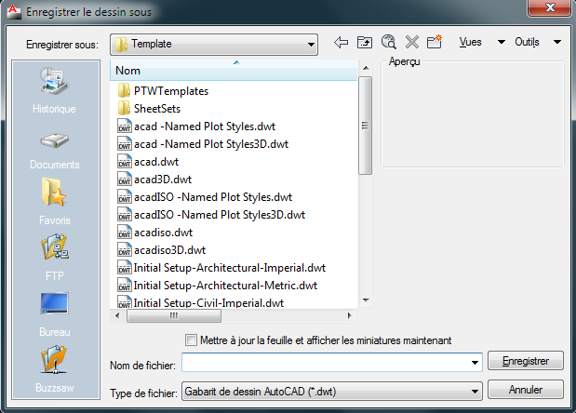Go back using the left arrow icon
Image resolution: width=576 pixels, height=413 pixels.
tap(341, 42)
